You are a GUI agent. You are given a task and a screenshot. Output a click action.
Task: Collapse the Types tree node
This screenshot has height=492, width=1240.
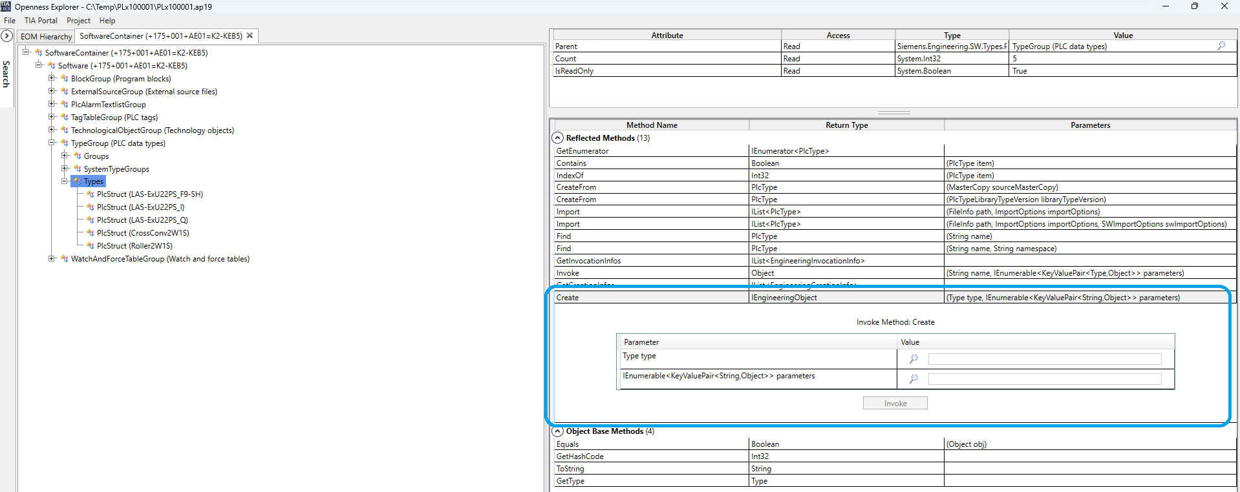pos(65,181)
